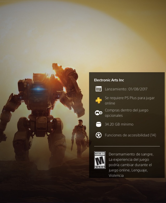Click the PS Plus gold plus icon

[98, 100]
